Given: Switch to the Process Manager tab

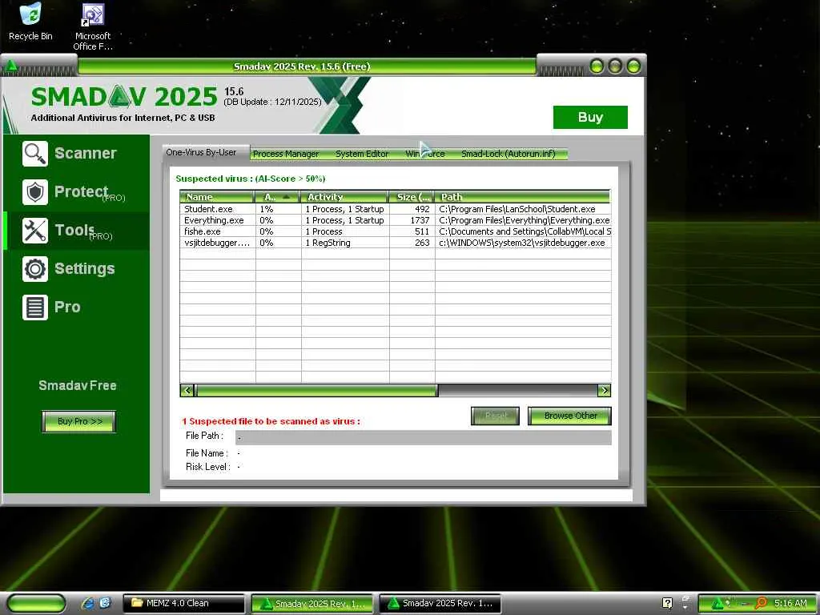Looking at the screenshot, I should point(286,154).
